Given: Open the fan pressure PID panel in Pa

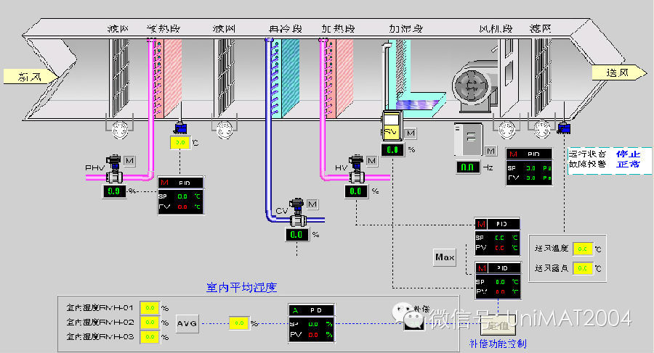Looking at the screenshot, I should 528,167.
